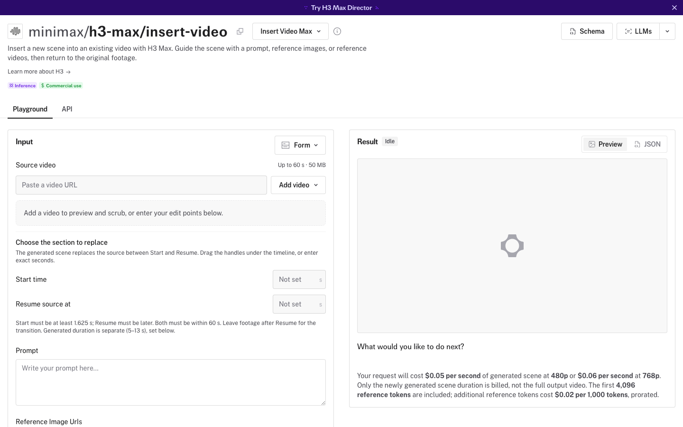This screenshot has height=427, width=683.
Task: Click 'What would you like to do next?' text
Action: (x=411, y=347)
